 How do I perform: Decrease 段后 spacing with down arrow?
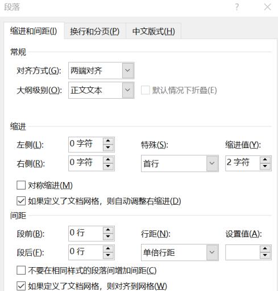point(108,255)
